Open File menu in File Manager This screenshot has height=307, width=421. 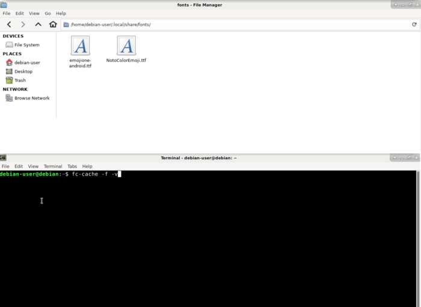tap(7, 13)
